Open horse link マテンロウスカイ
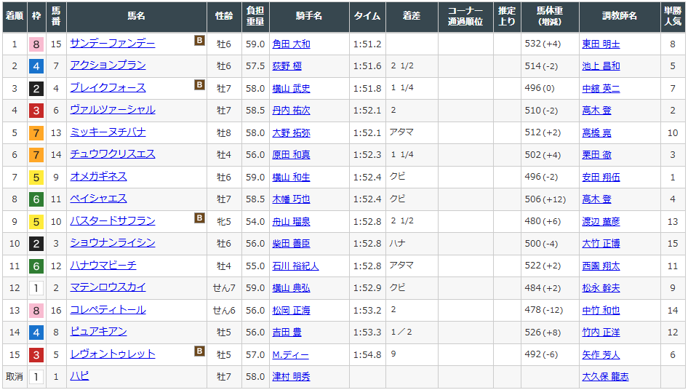Screen dimensions: 688x390 108,287
